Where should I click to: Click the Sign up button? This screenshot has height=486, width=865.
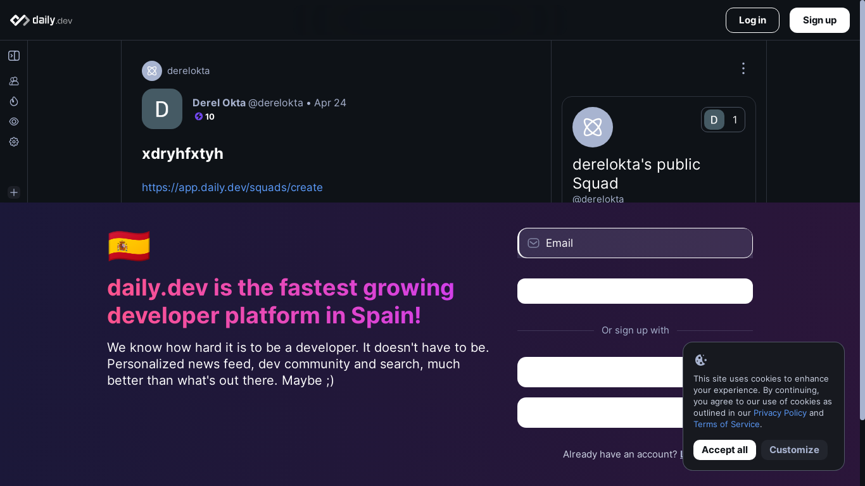(x=819, y=20)
